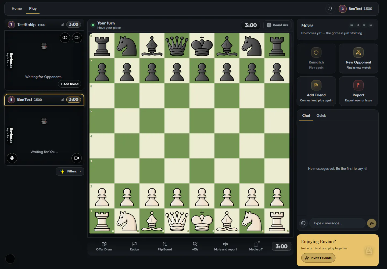Go to the Home tab
The image size is (387, 269).
pos(17,9)
